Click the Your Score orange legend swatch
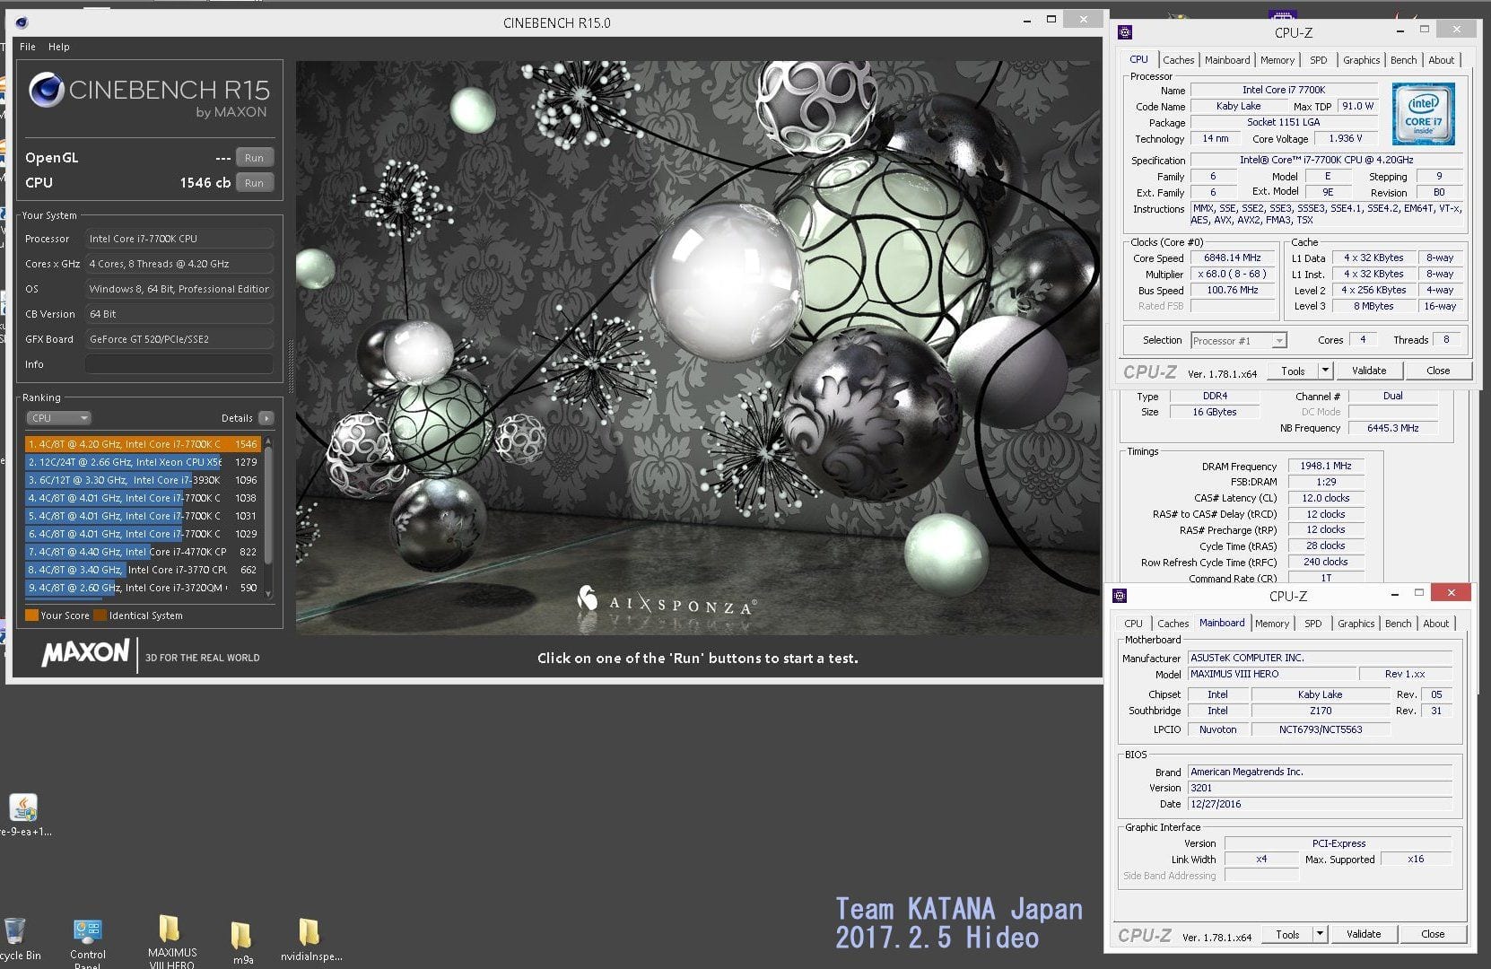The width and height of the screenshot is (1491, 969). [x=31, y=615]
